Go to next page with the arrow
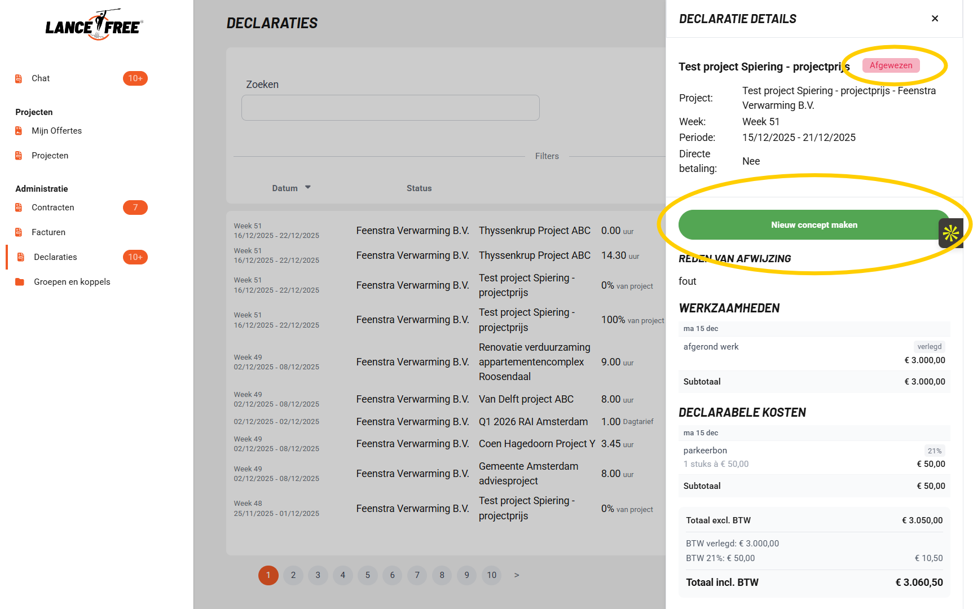Viewport: 973px width, 609px height. [x=516, y=575]
